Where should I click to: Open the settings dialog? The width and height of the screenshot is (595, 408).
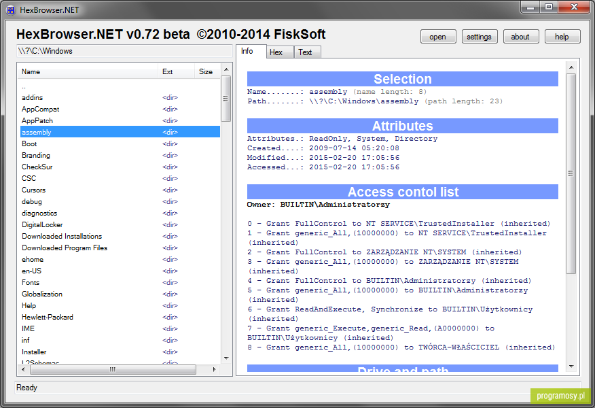coord(480,37)
